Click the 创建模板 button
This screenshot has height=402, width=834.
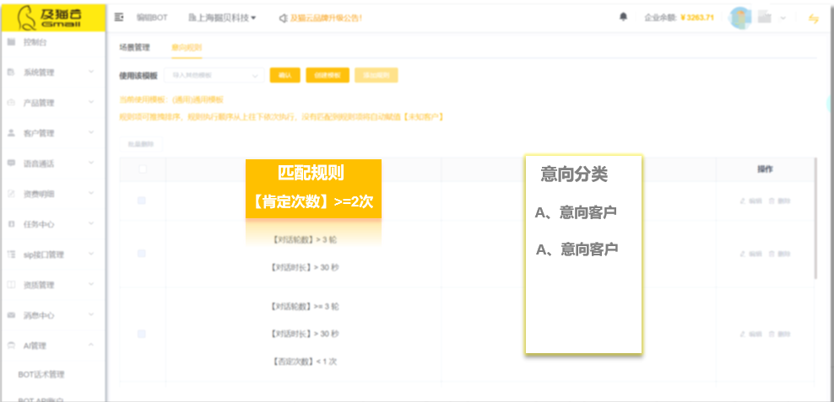(x=327, y=75)
